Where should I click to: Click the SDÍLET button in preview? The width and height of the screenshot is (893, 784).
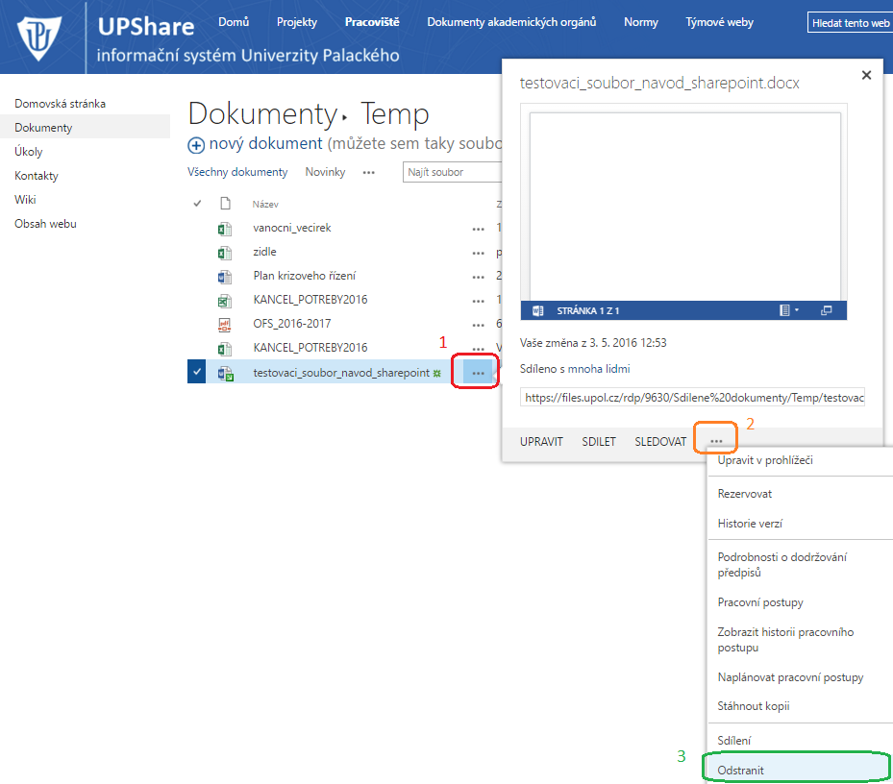[x=599, y=442]
